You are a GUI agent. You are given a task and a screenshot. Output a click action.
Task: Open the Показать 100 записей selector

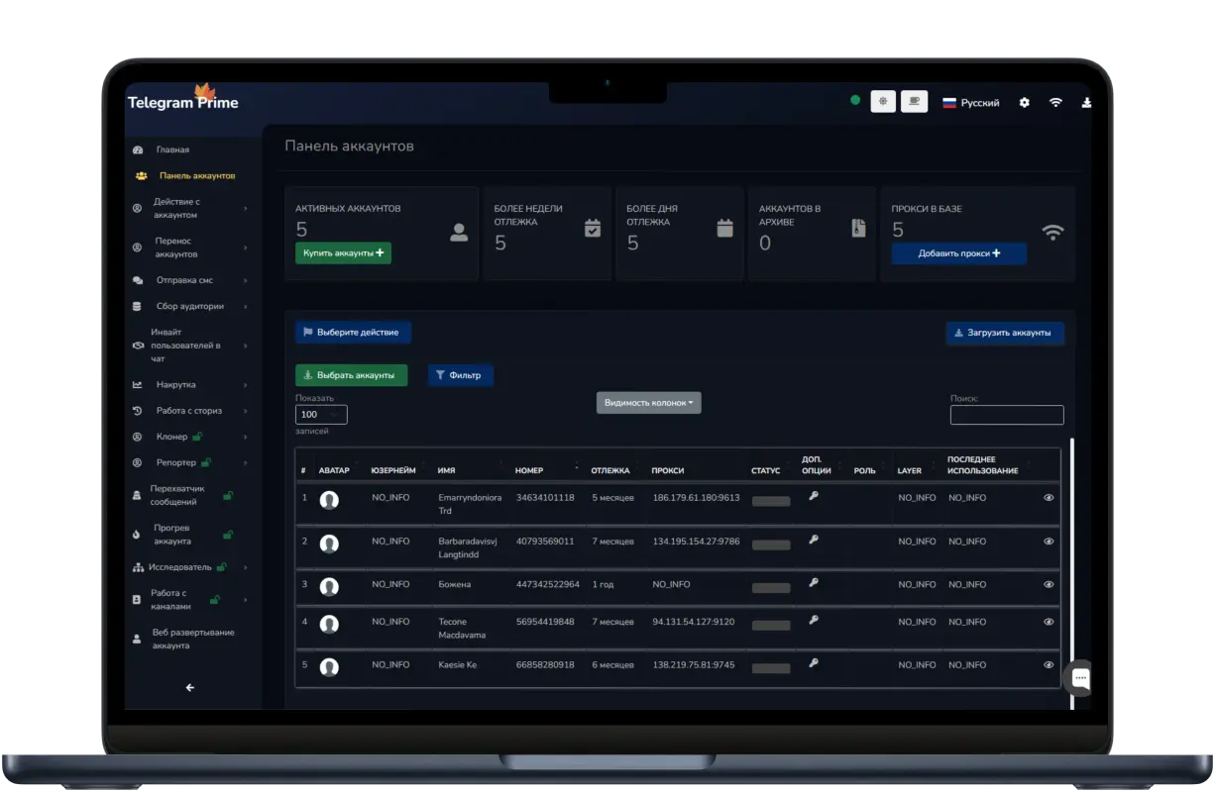(x=321, y=415)
